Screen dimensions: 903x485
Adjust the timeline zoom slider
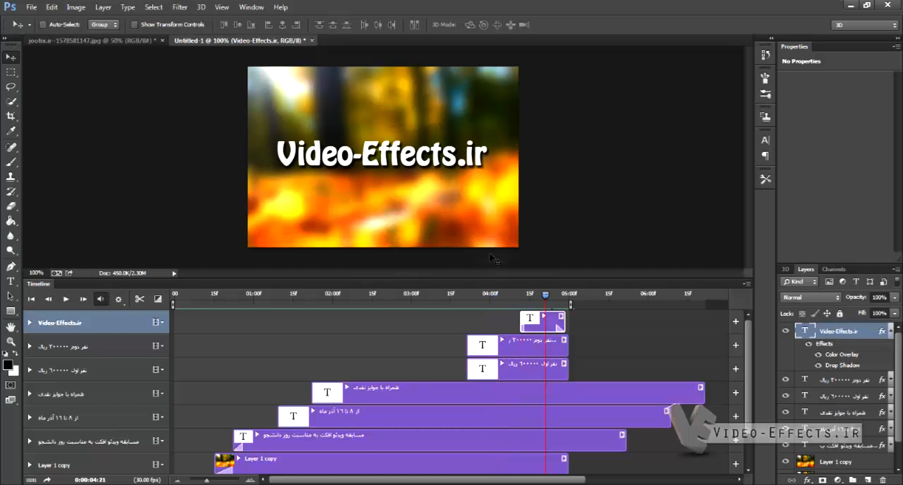click(207, 480)
